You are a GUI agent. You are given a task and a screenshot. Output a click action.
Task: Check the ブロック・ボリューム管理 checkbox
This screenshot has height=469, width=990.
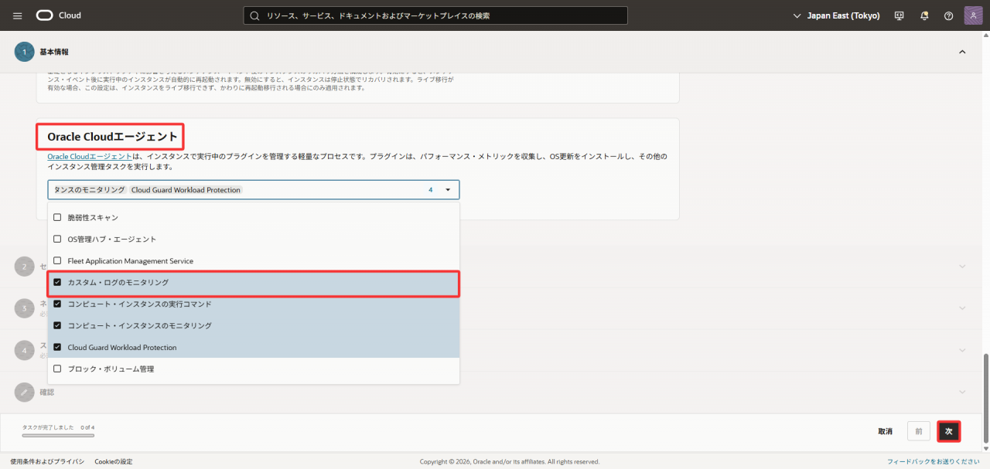pos(57,369)
